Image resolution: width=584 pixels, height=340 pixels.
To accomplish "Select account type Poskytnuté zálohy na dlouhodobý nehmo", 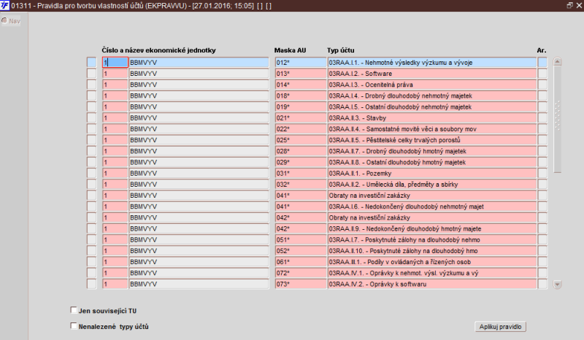I will point(432,239).
